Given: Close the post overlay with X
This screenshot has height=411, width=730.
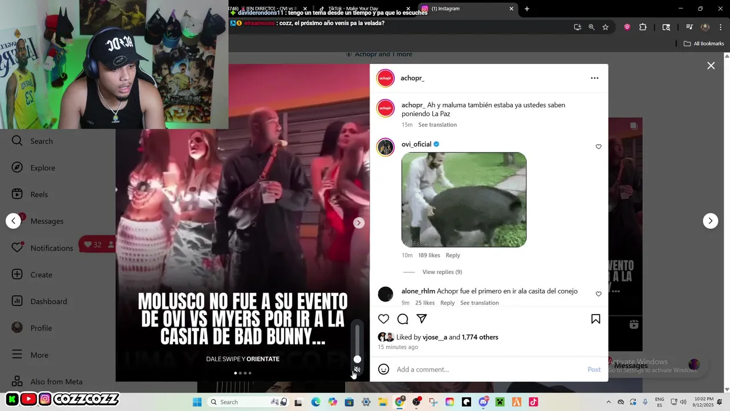Looking at the screenshot, I should tap(711, 66).
